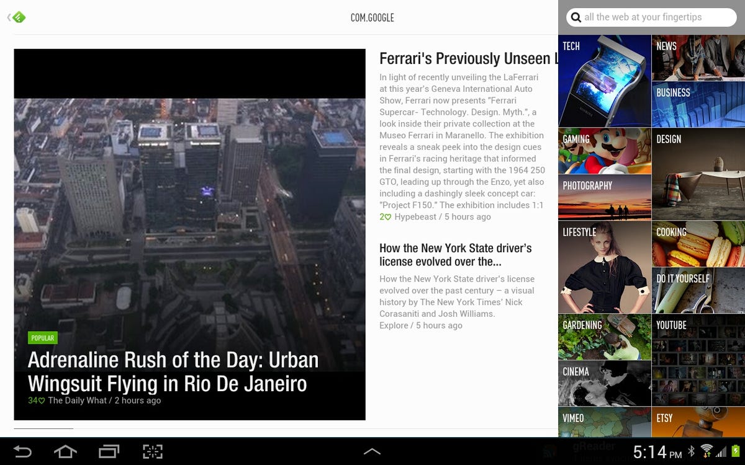Select the News category tile
This screenshot has width=745, height=465.
point(698,58)
